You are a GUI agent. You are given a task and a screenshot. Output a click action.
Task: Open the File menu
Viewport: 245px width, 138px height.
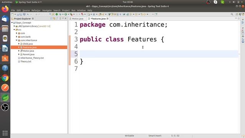pyautogui.click(x=13, y=10)
